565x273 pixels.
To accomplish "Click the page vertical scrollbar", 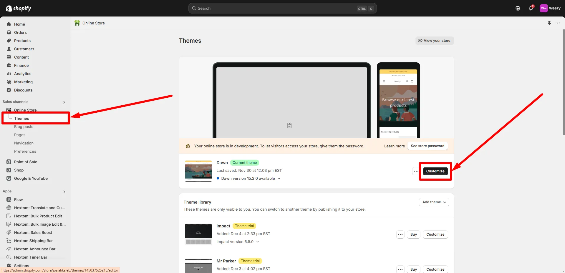I will tap(563, 82).
